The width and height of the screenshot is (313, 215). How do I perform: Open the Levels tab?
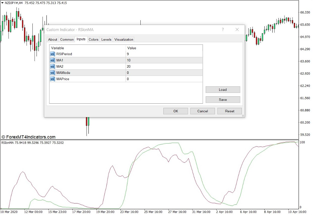click(x=106, y=39)
